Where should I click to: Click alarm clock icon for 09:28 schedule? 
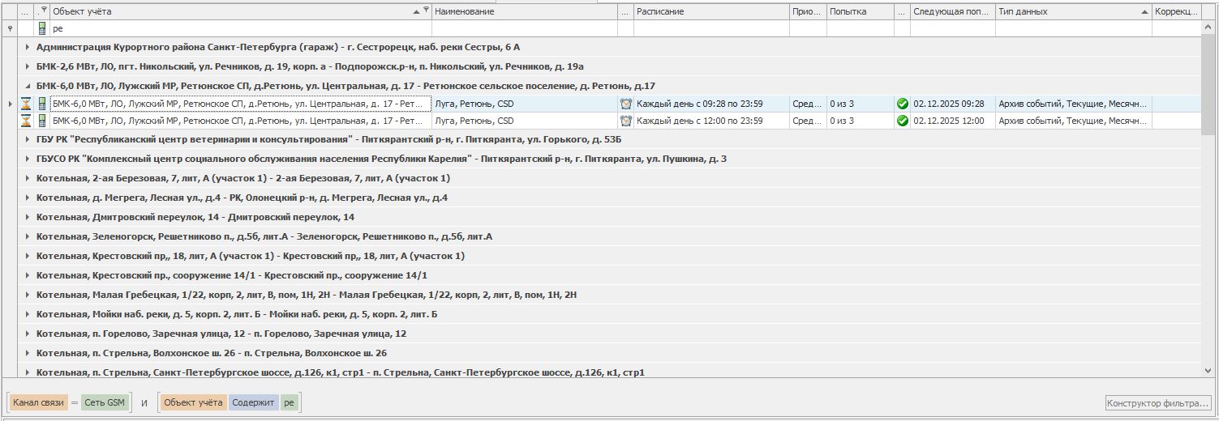(625, 104)
